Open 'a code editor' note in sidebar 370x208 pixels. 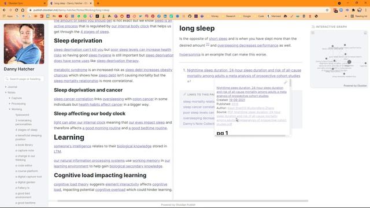tap(24, 166)
